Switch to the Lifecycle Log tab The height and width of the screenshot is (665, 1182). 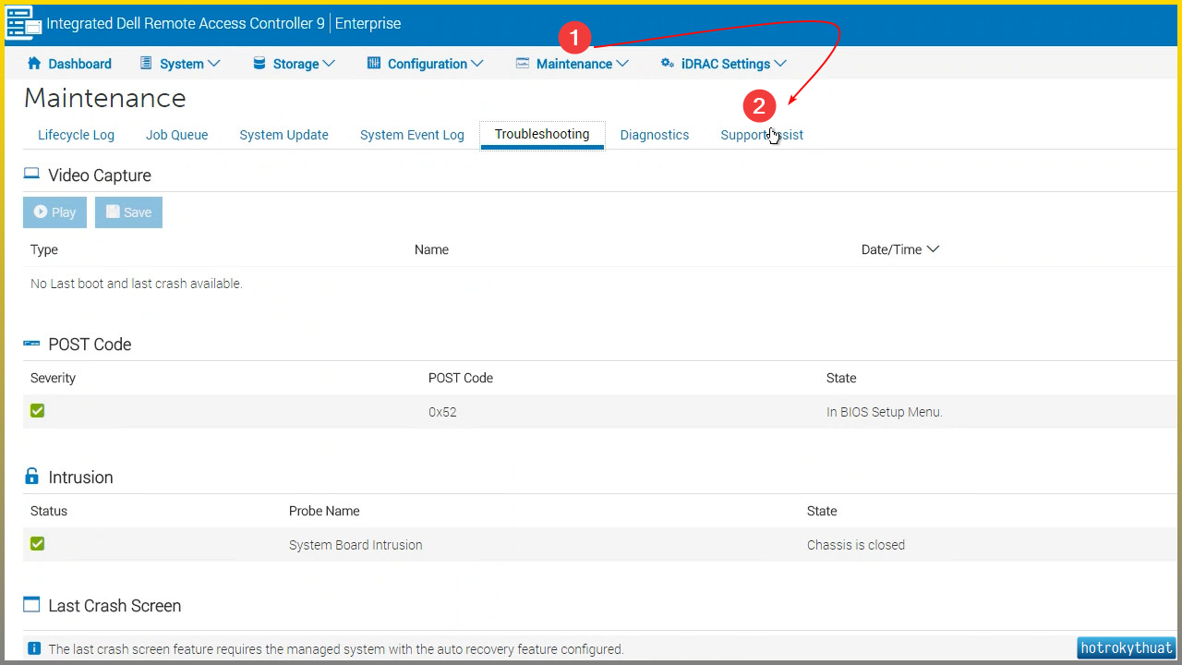pyautogui.click(x=77, y=135)
